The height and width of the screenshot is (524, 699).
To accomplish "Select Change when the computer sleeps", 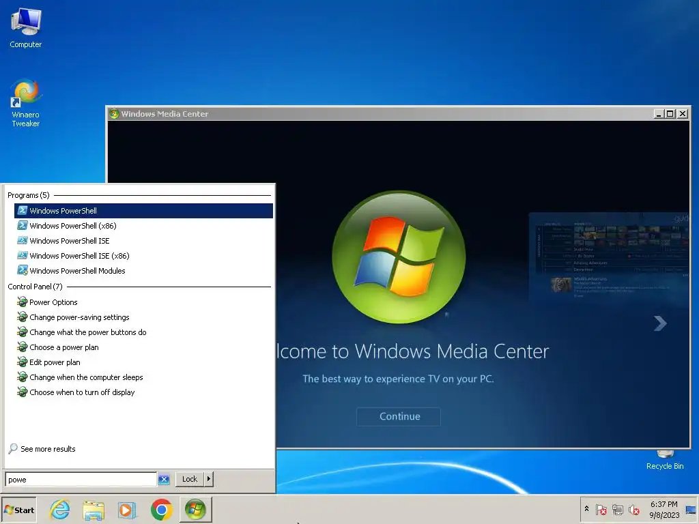I will pyautogui.click(x=143, y=377).
